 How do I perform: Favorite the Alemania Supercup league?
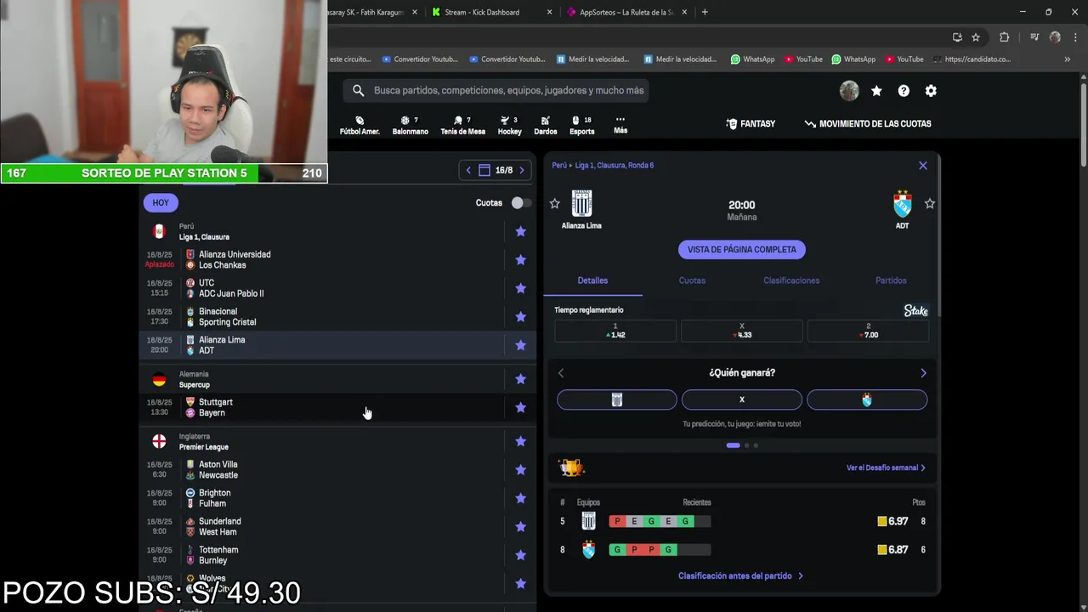pos(520,379)
